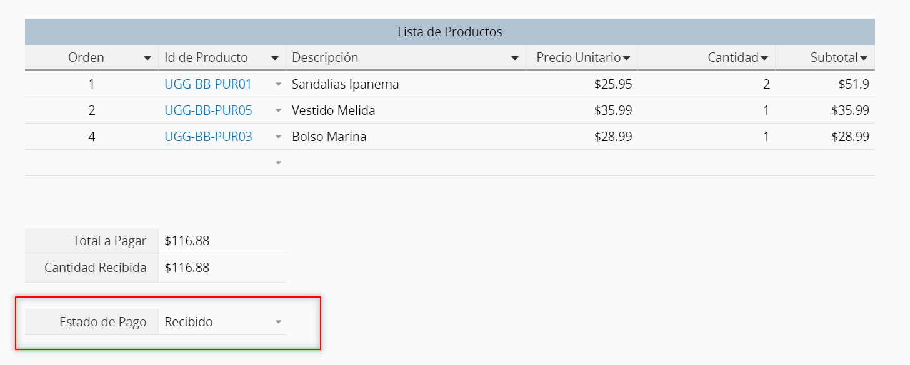Expand the dropdown beside UGG-BB-PUR05
The width and height of the screenshot is (910, 365).
tap(279, 110)
